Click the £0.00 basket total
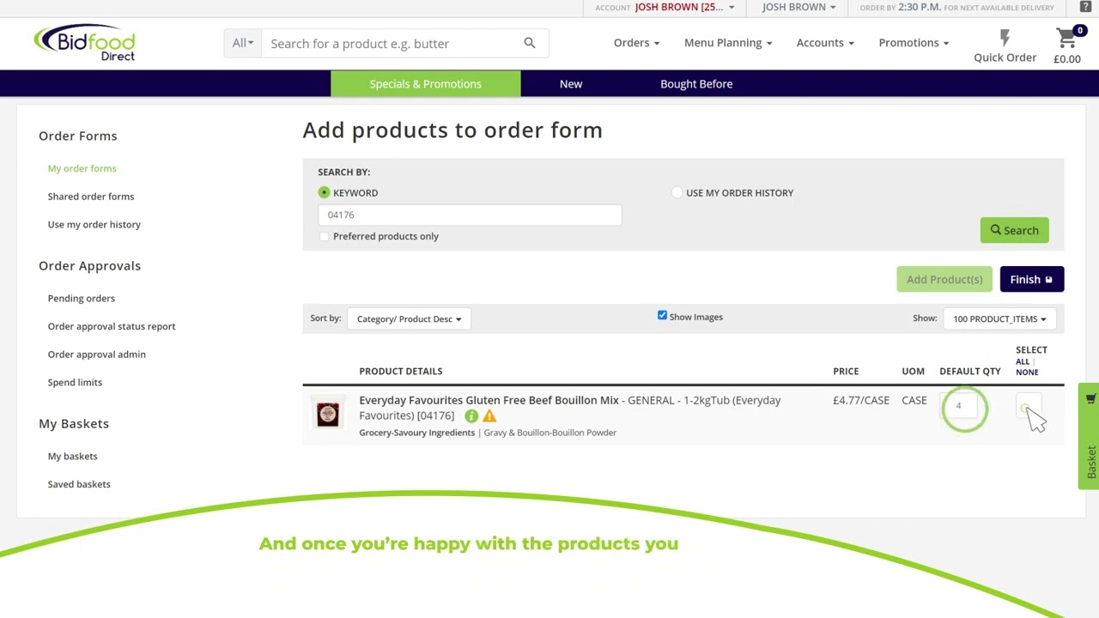1099x618 pixels. tap(1067, 59)
